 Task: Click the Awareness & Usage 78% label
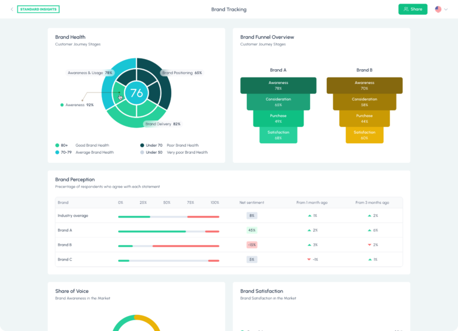(x=90, y=73)
